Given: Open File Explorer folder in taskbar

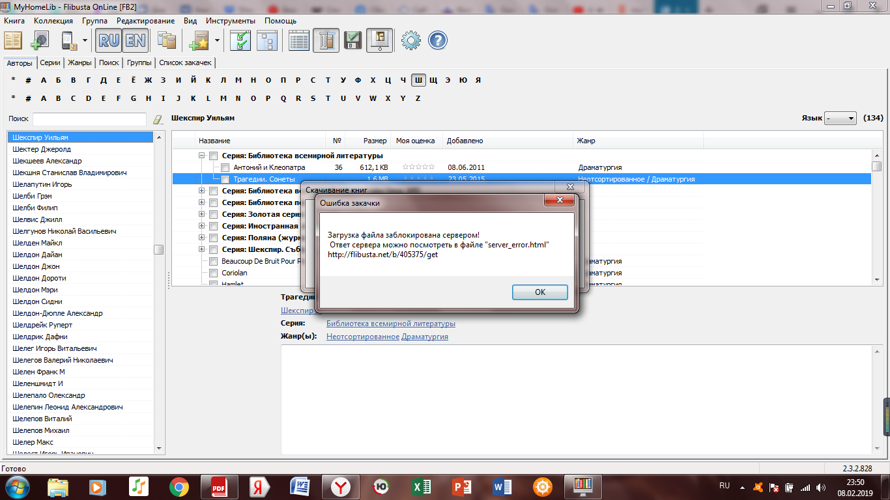Looking at the screenshot, I should coord(58,486).
